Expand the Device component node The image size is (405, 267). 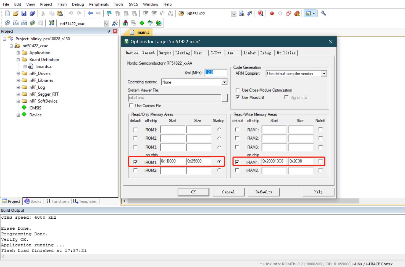(18, 115)
